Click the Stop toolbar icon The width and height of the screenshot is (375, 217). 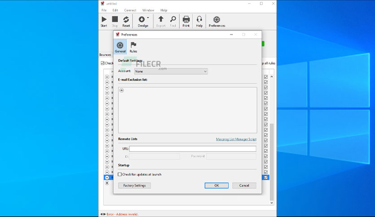point(115,21)
